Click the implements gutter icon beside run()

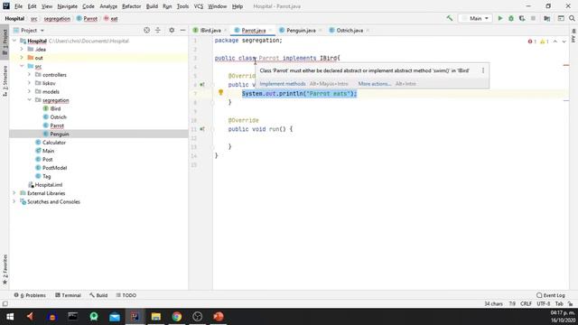pyautogui.click(x=202, y=129)
